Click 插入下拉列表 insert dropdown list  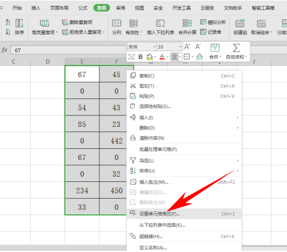tap(161, 27)
